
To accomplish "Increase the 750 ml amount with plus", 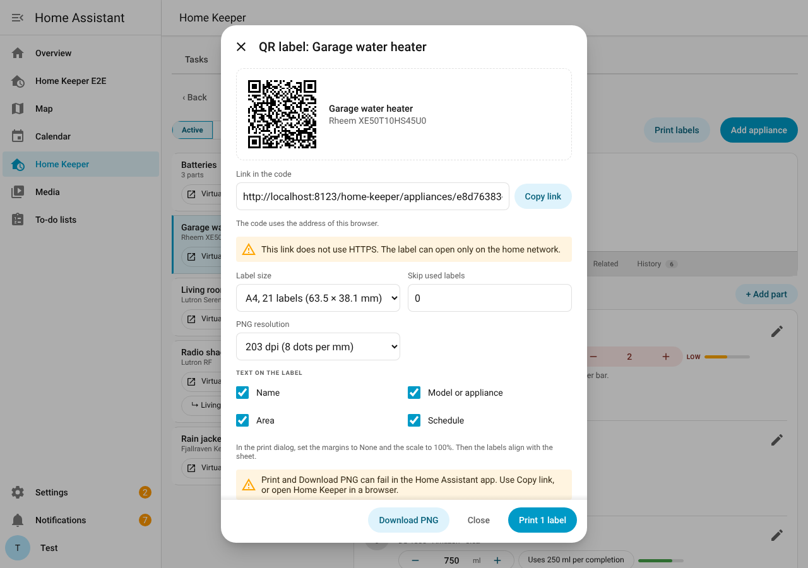I will click(497, 560).
